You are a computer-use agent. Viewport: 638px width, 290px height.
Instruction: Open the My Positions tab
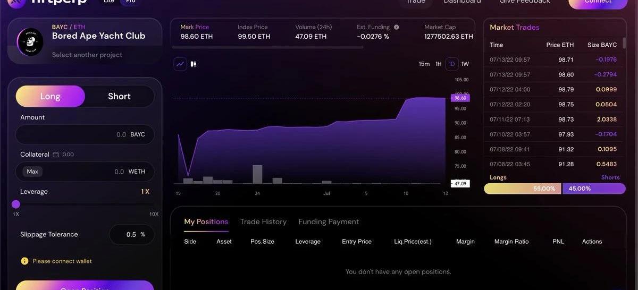[x=206, y=222]
